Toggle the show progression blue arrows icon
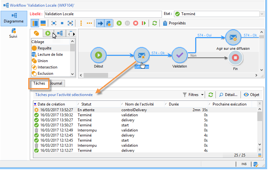Viewport: 270px width, 173px height. (x=100, y=23)
